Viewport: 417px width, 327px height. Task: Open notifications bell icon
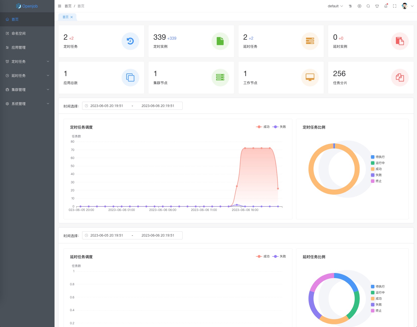point(386,6)
